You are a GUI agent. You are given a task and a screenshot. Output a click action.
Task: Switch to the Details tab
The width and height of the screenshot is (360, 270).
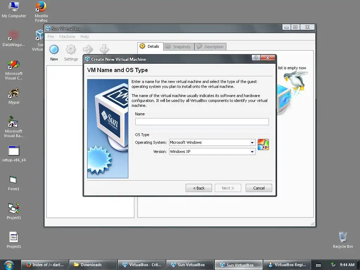(x=150, y=46)
